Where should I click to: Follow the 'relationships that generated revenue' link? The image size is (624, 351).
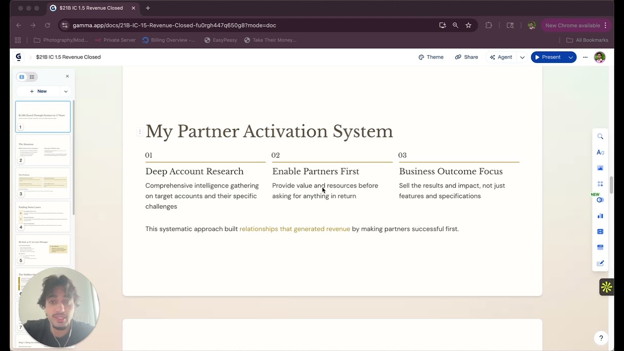295,229
